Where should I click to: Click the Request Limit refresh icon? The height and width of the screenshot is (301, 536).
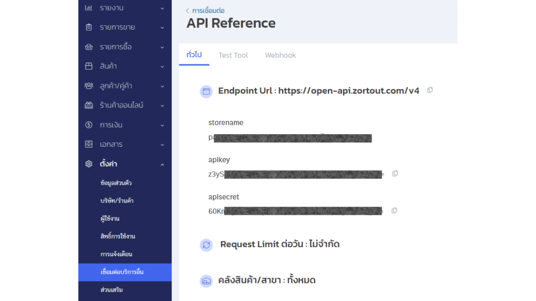206,244
